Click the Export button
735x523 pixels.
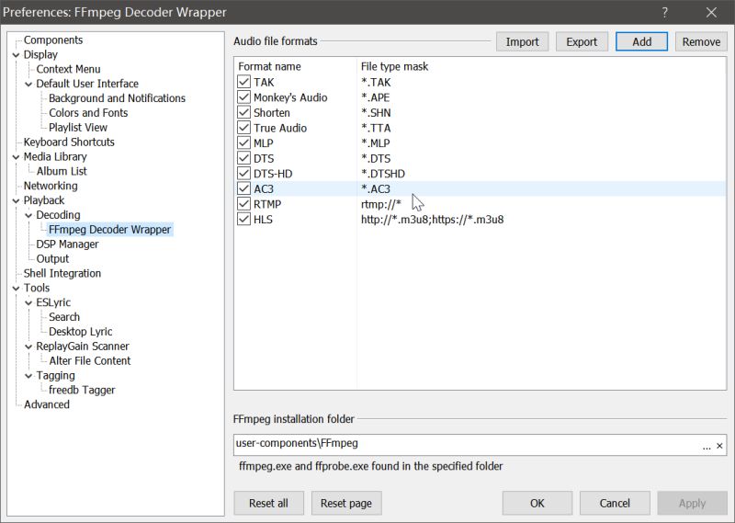(582, 41)
